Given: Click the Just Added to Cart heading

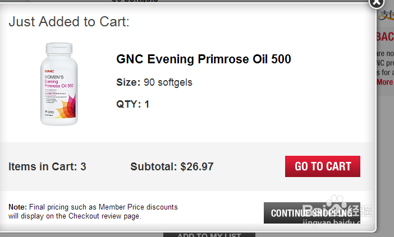Looking at the screenshot, I should (69, 22).
